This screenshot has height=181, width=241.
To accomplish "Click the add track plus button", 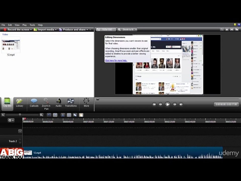I will (x=20, y=131).
